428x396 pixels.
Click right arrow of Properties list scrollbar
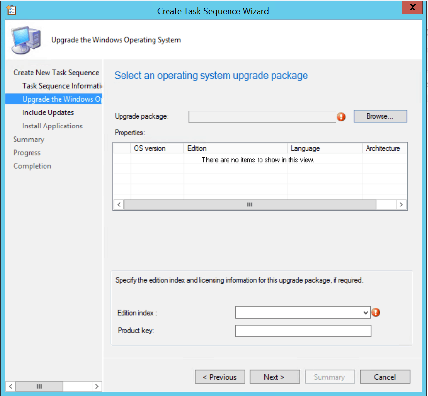tap(401, 205)
